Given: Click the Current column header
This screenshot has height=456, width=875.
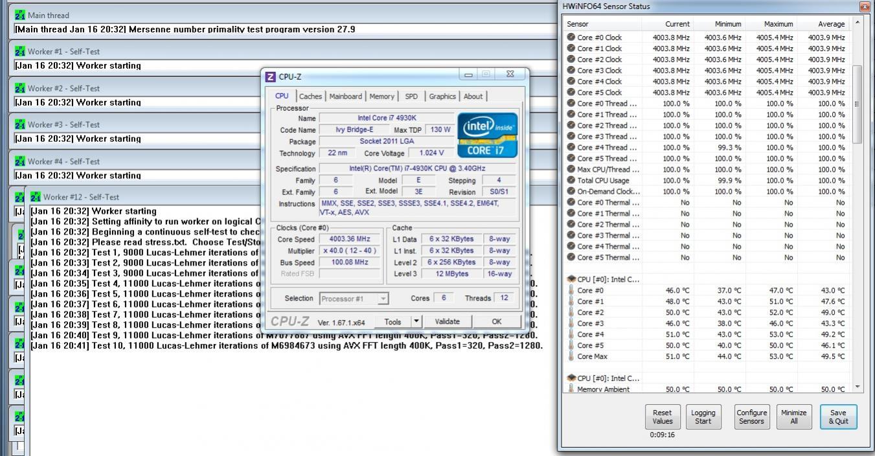Looking at the screenshot, I should [668, 24].
